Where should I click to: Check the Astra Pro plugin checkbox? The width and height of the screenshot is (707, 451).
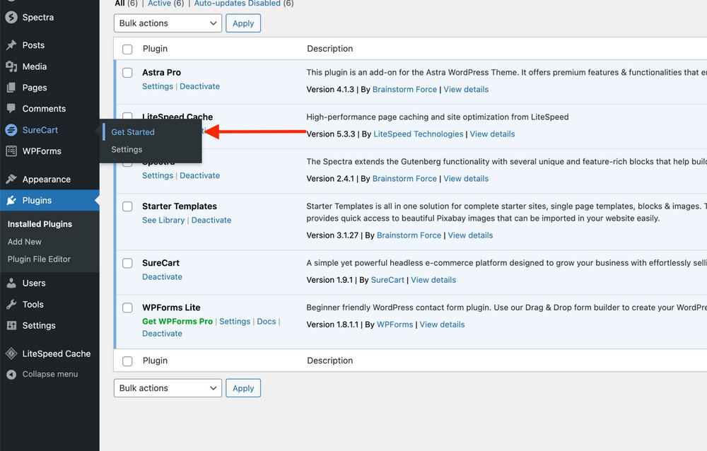tap(127, 72)
